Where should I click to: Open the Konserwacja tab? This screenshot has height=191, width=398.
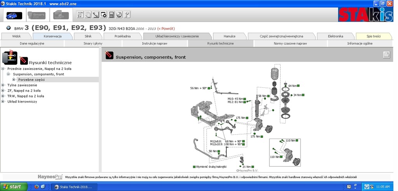click(52, 36)
